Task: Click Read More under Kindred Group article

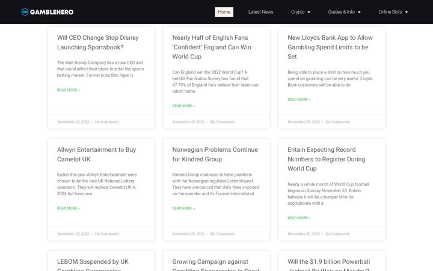Action: (x=183, y=208)
